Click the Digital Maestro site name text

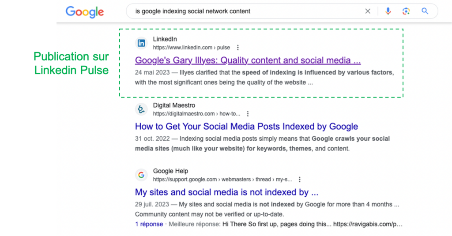pos(174,105)
